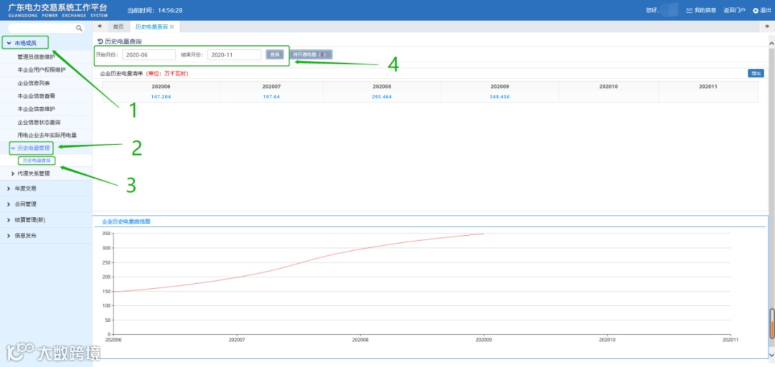Close the 历史电量查询 tab
Viewport: 775px width, 367px height.
coord(172,27)
